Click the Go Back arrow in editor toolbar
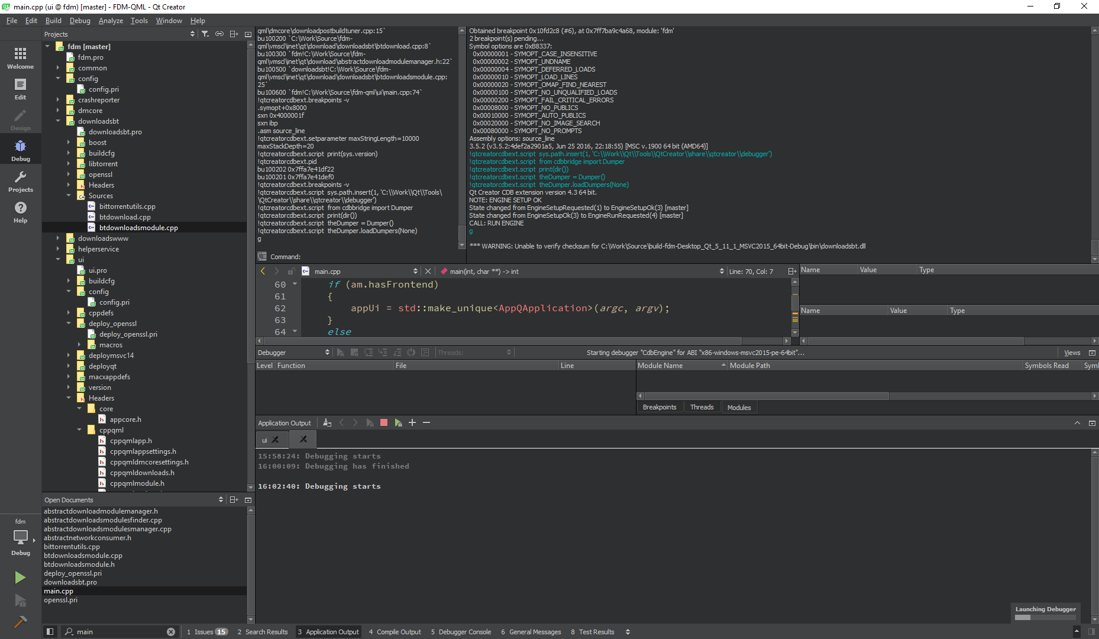The image size is (1099, 639). pyautogui.click(x=263, y=271)
